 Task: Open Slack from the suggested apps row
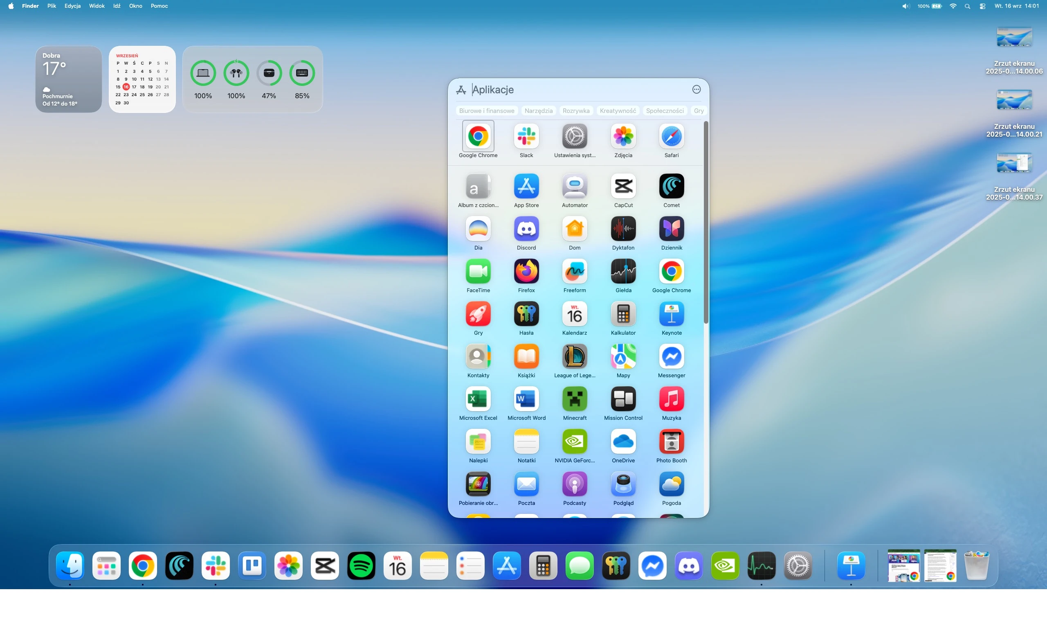tap(526, 136)
